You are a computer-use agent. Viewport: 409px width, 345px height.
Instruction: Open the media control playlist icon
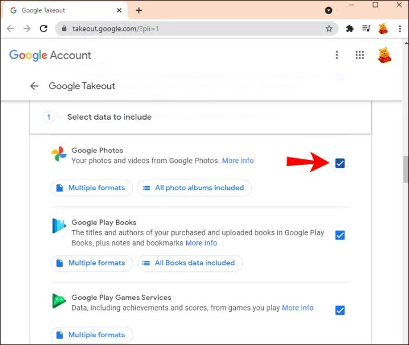pos(366,28)
